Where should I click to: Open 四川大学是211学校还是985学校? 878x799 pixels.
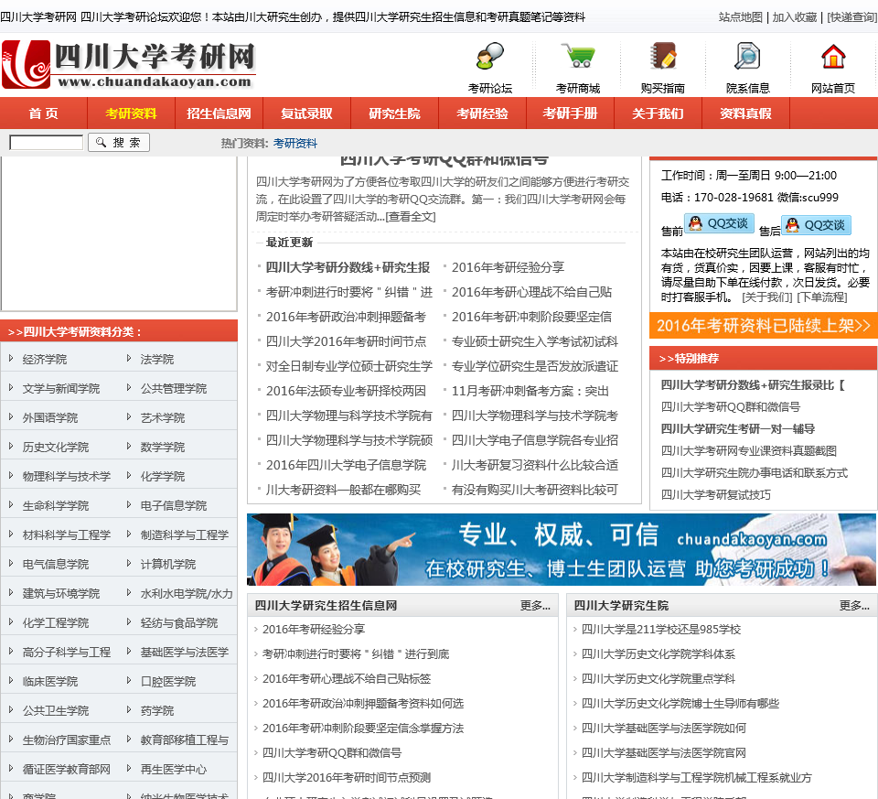point(660,630)
